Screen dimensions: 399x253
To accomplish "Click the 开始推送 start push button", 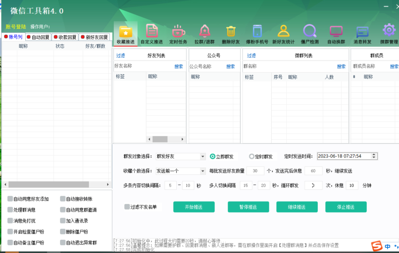I will (x=194, y=207).
